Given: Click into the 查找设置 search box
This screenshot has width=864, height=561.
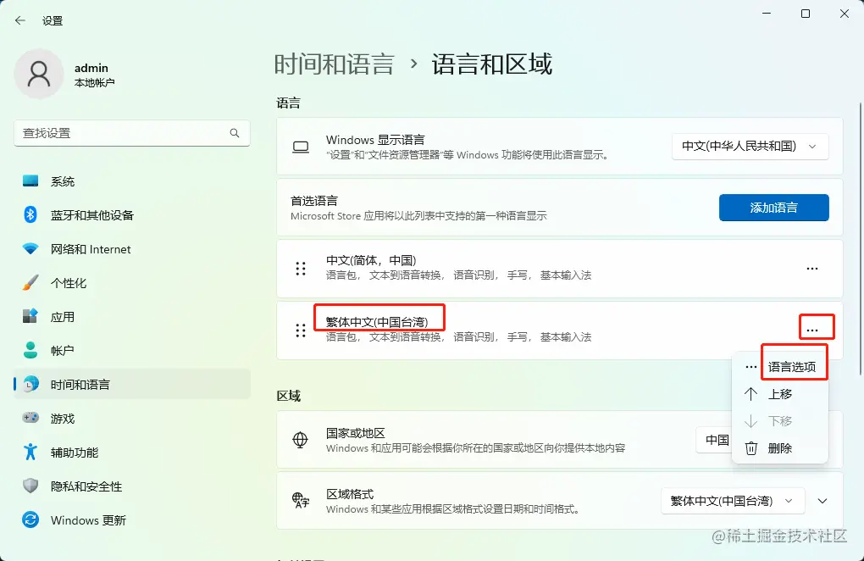Looking at the screenshot, I should coord(131,133).
